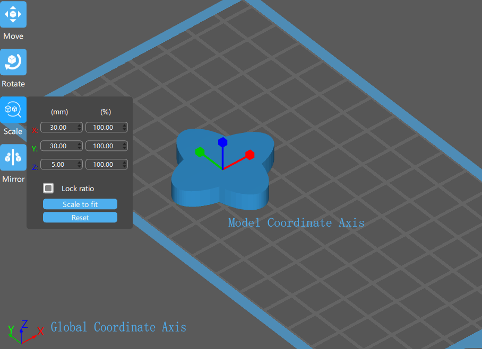Activate the Rotate tool icon
482x349 pixels.
pos(13,62)
